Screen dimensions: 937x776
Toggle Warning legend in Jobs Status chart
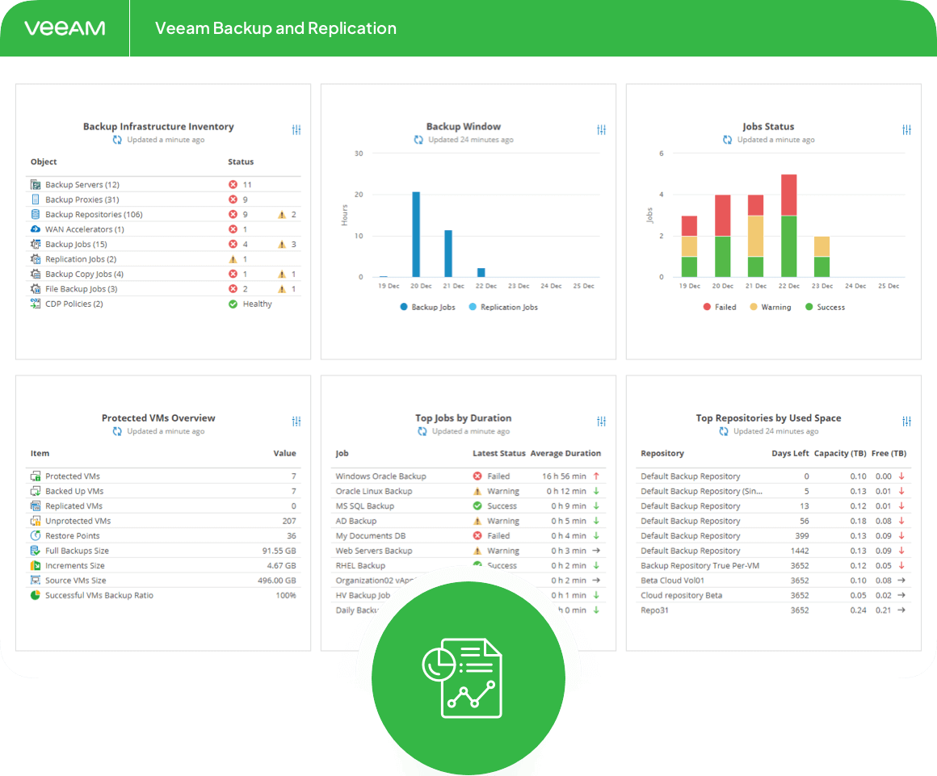click(771, 307)
